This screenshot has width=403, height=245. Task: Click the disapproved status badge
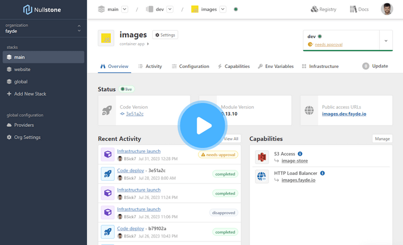click(224, 213)
